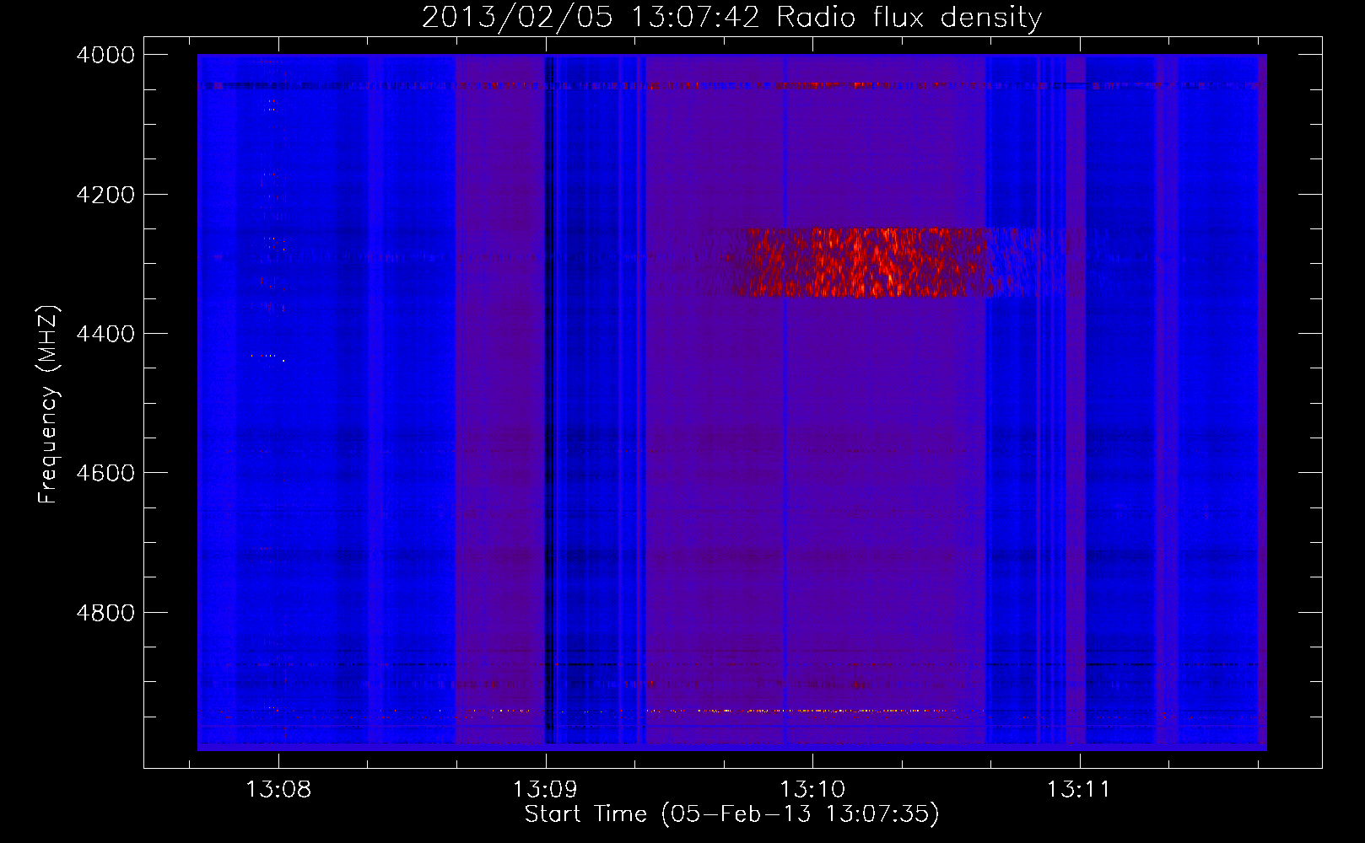Click the bright red burst in the spectrogram
Image resolution: width=1365 pixels, height=843 pixels.
[x=865, y=263]
